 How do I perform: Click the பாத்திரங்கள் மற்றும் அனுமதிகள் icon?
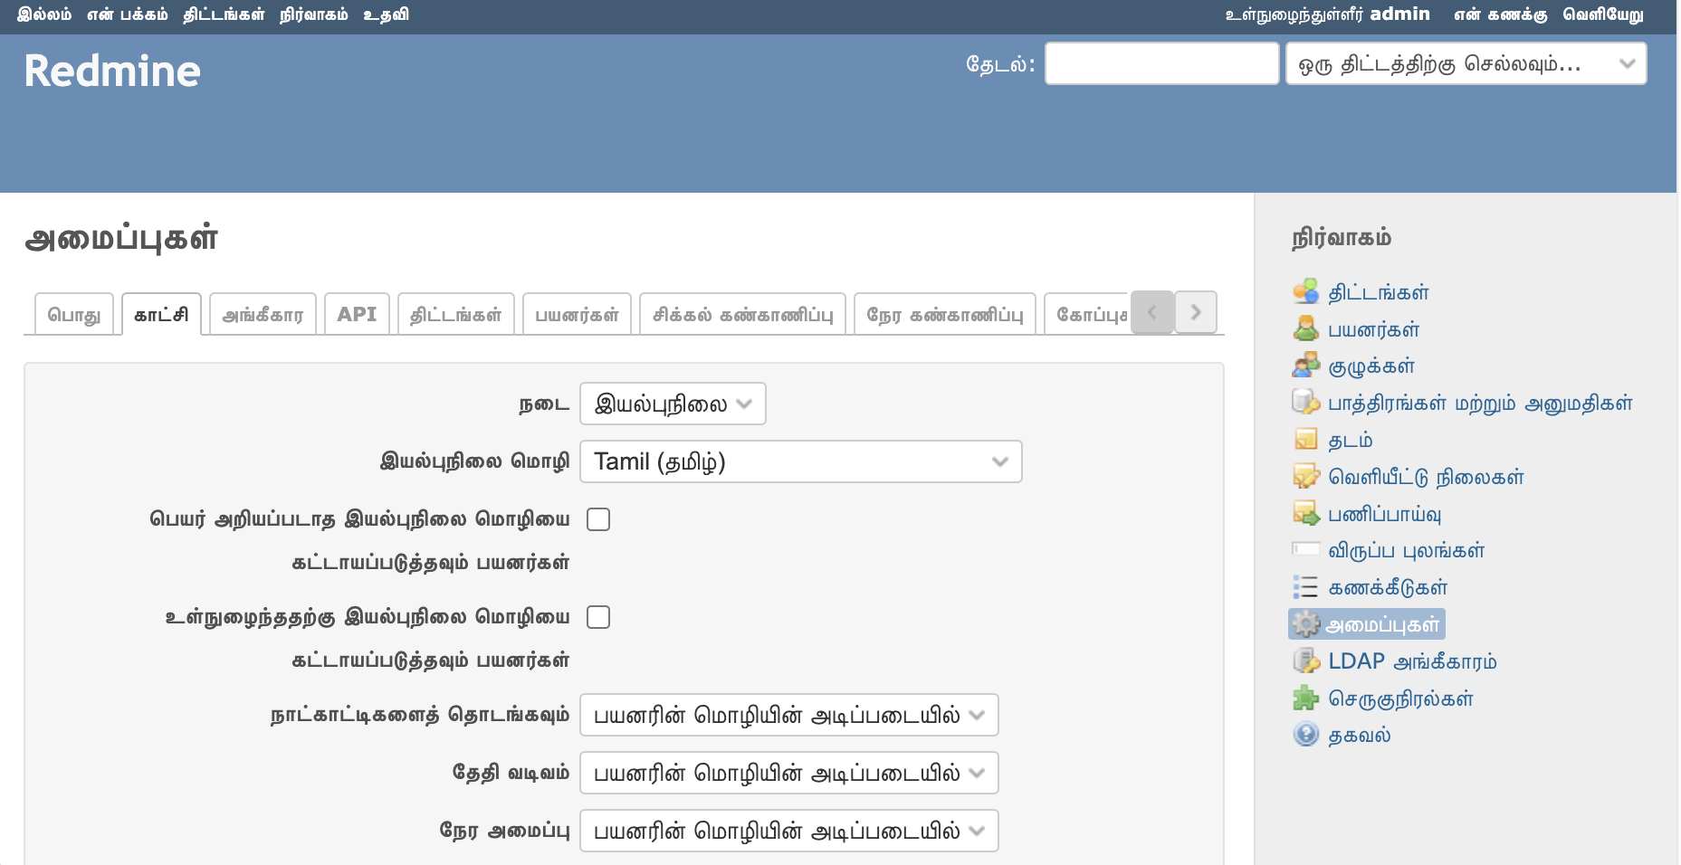1306,403
